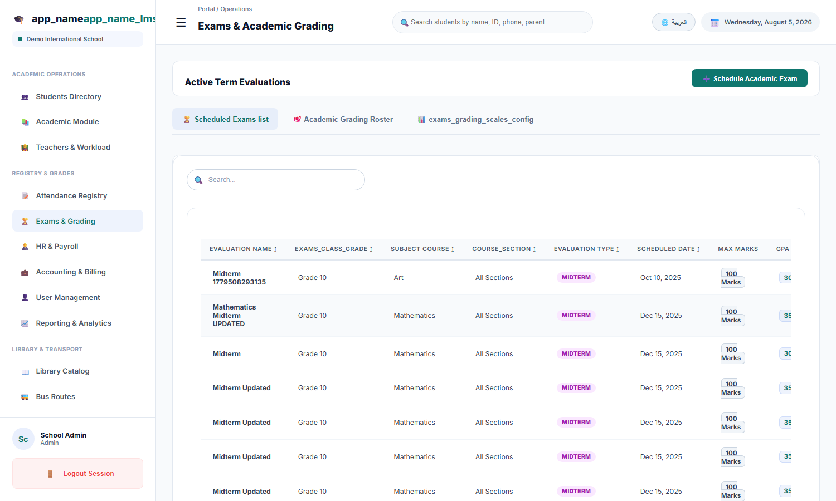Image resolution: width=836 pixels, height=501 pixels.
Task: Click Logout Session button
Action: coord(77,474)
